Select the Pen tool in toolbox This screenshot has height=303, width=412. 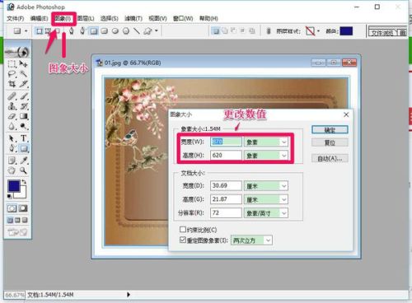point(12,148)
